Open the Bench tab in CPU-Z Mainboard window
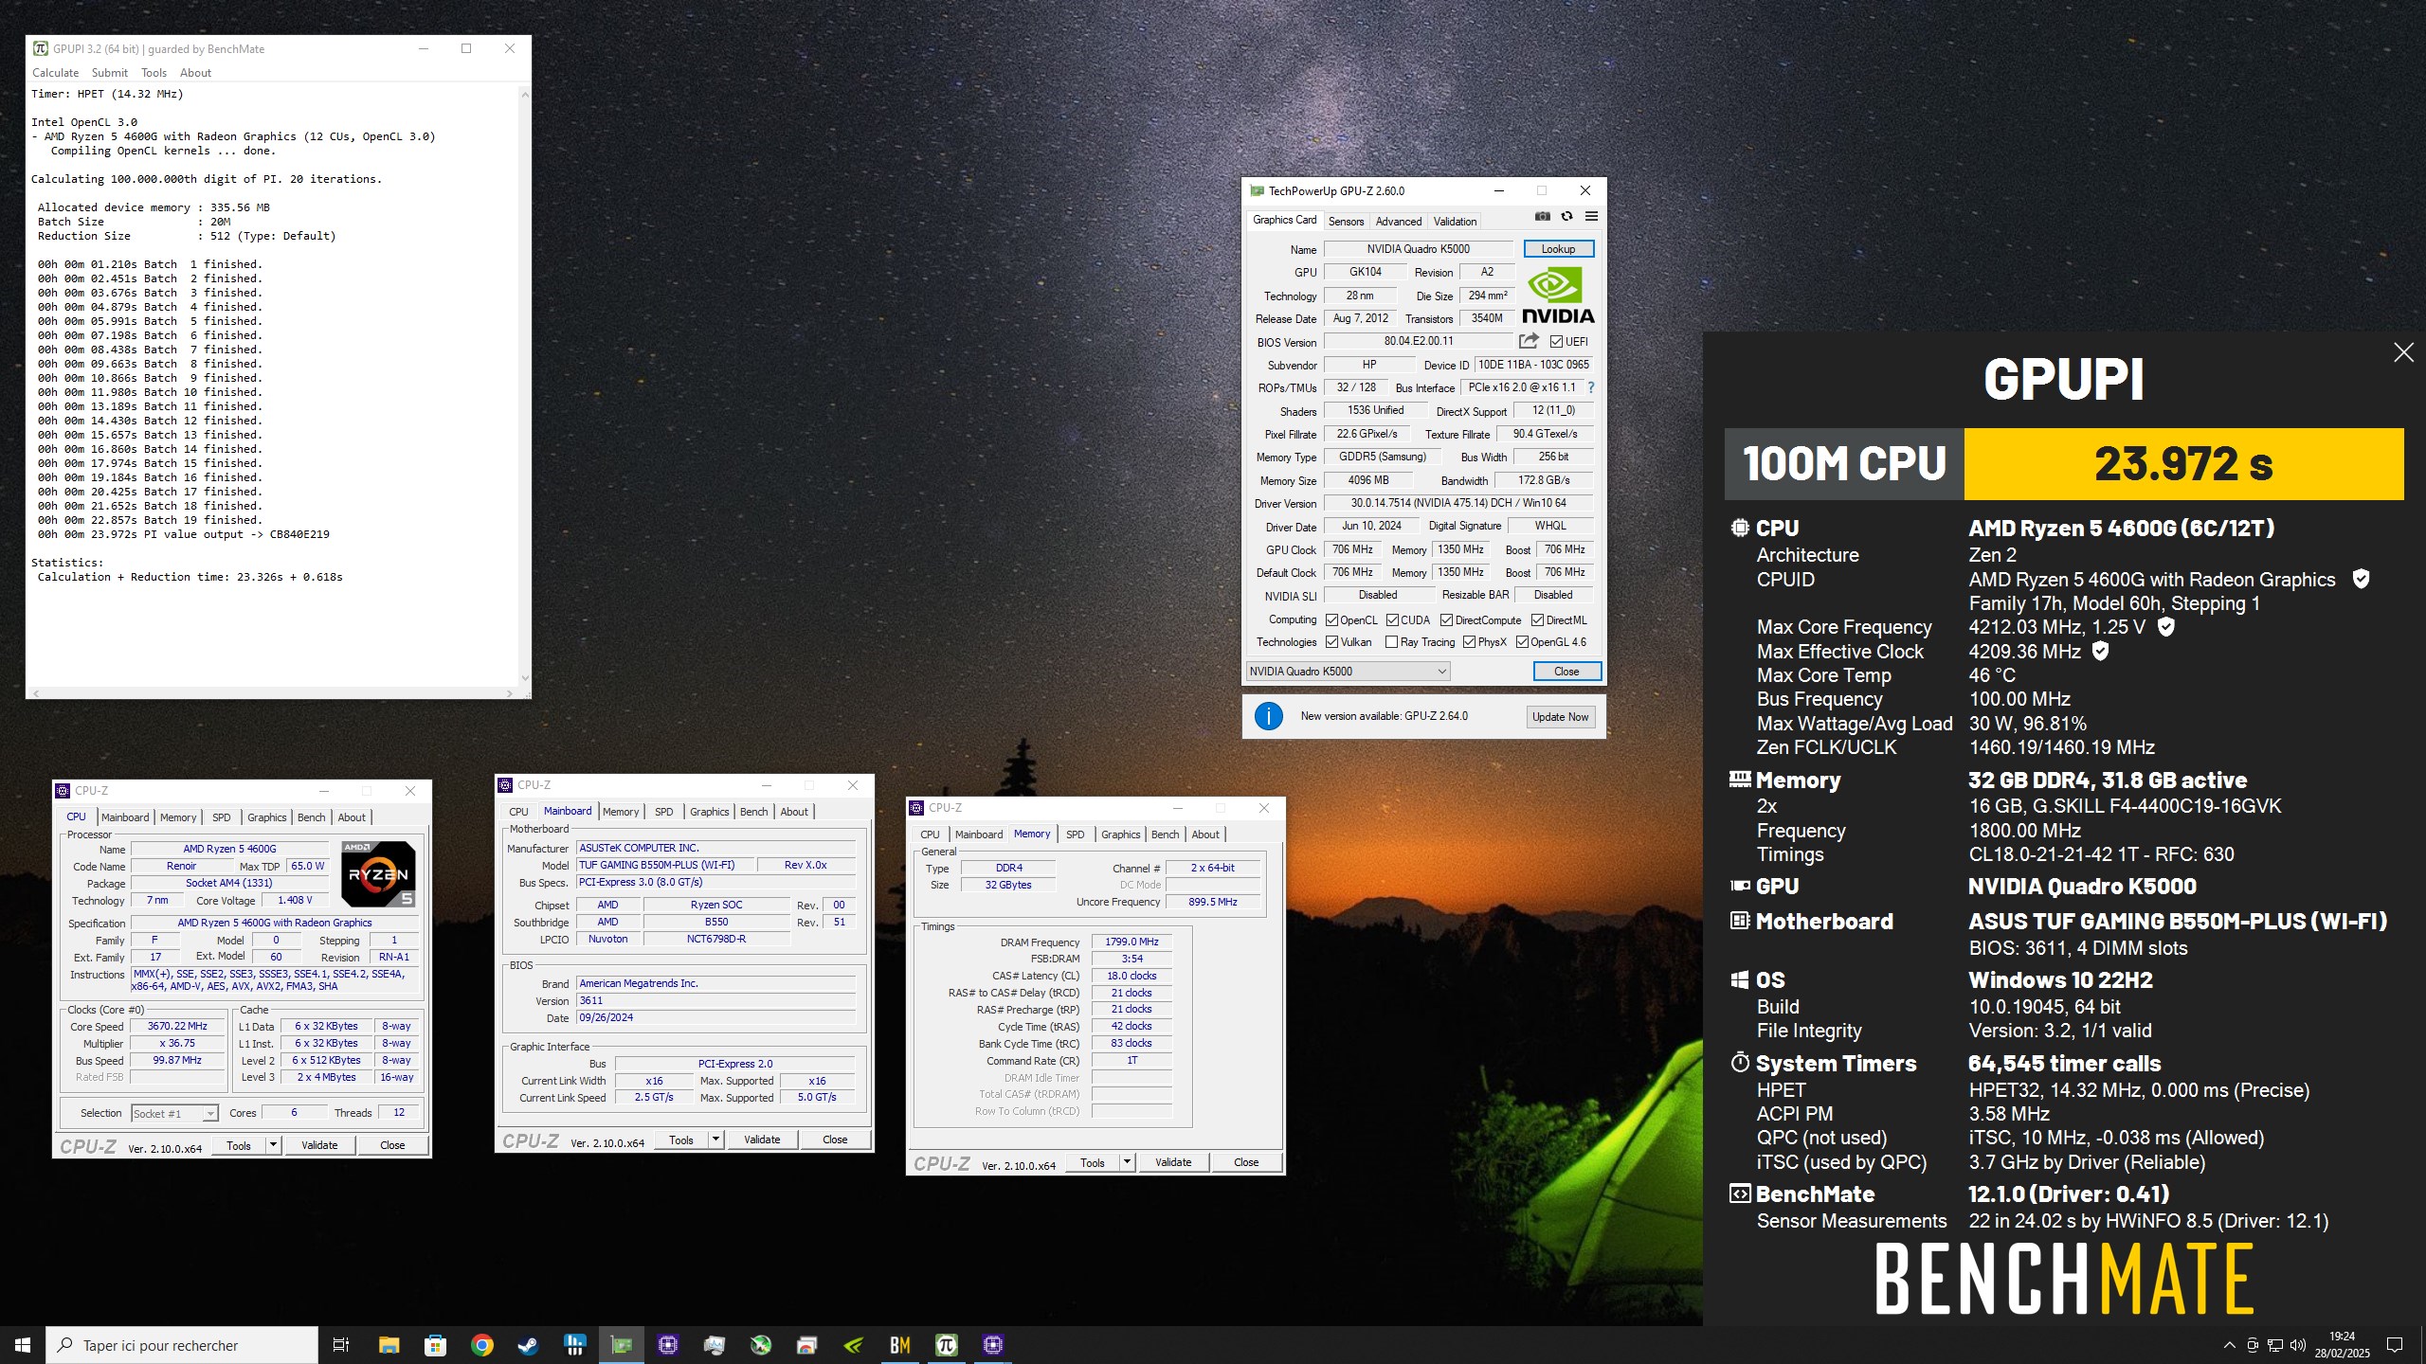Image resolution: width=2426 pixels, height=1364 pixels. coord(753,812)
